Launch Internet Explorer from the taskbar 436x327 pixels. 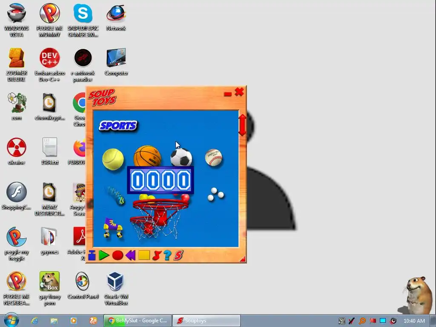(x=34, y=321)
